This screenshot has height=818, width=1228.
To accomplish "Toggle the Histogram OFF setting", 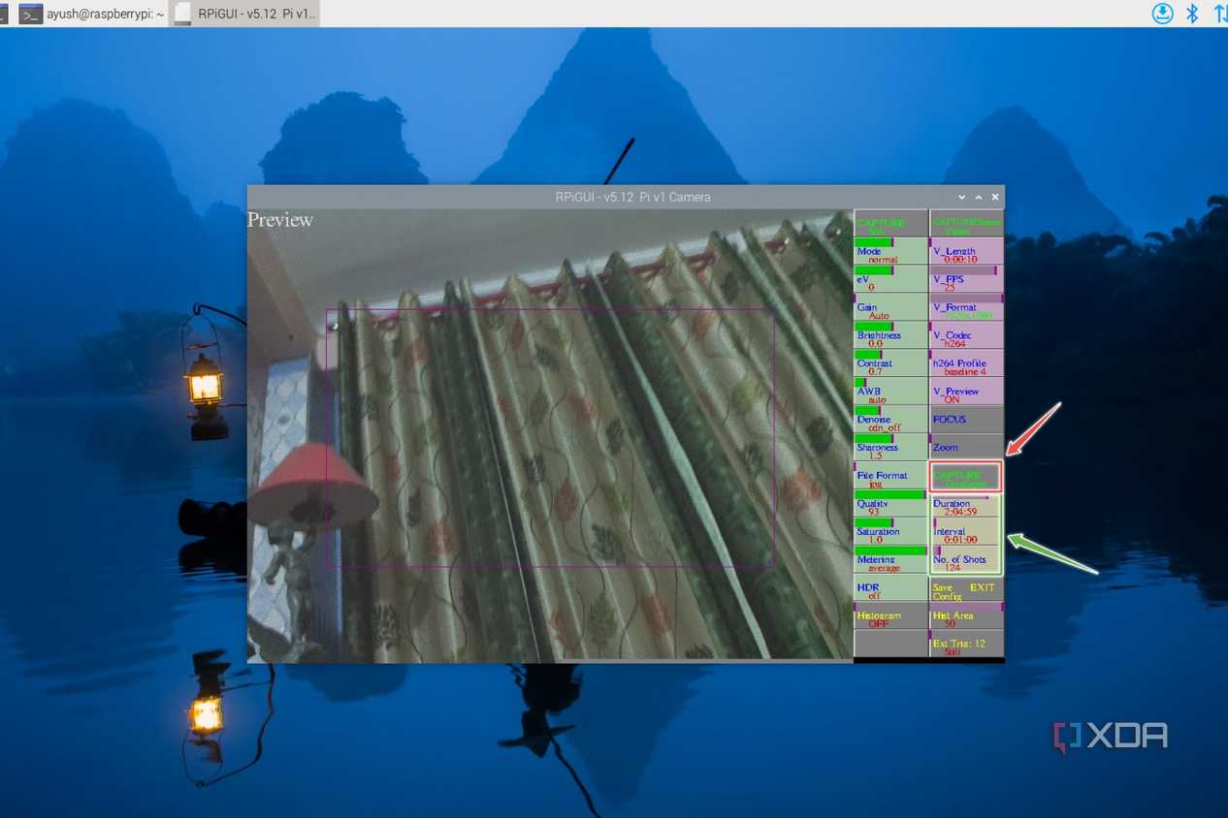I will pos(890,617).
